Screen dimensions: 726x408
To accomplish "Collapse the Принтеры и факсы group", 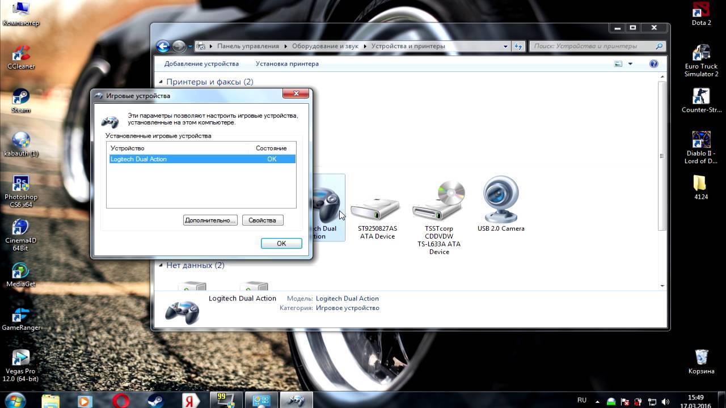I will (161, 82).
